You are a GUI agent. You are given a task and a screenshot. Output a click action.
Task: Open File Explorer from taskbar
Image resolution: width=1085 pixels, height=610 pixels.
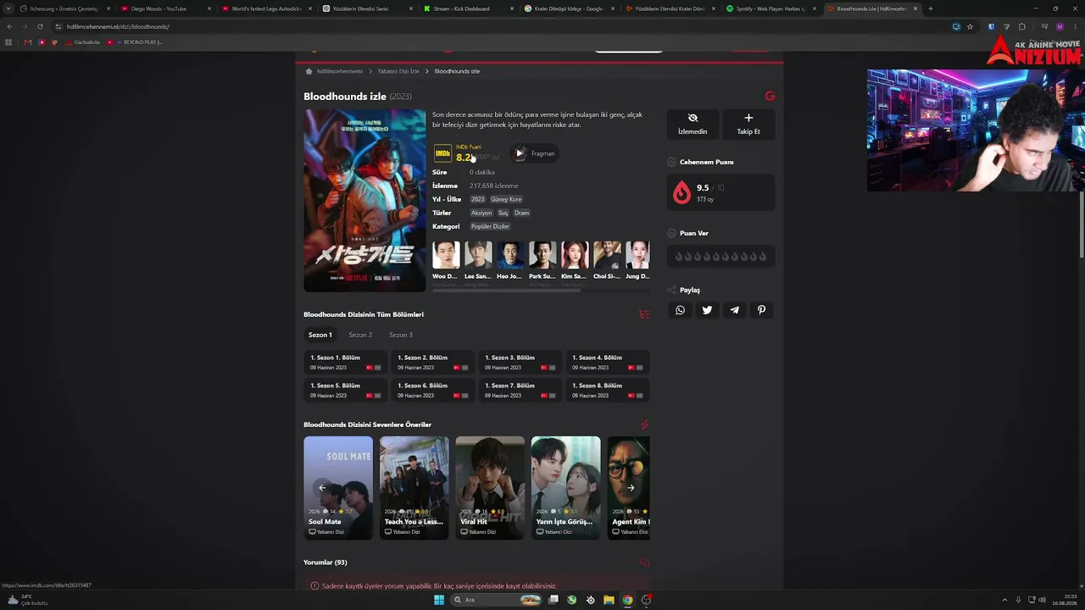pyautogui.click(x=609, y=600)
